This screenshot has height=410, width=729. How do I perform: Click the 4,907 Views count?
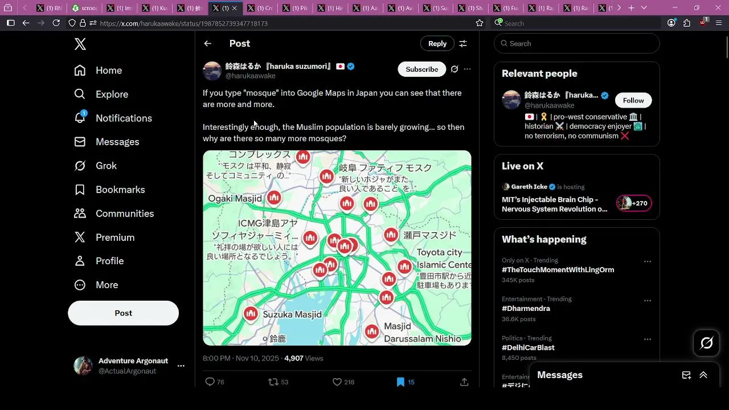[x=304, y=358]
